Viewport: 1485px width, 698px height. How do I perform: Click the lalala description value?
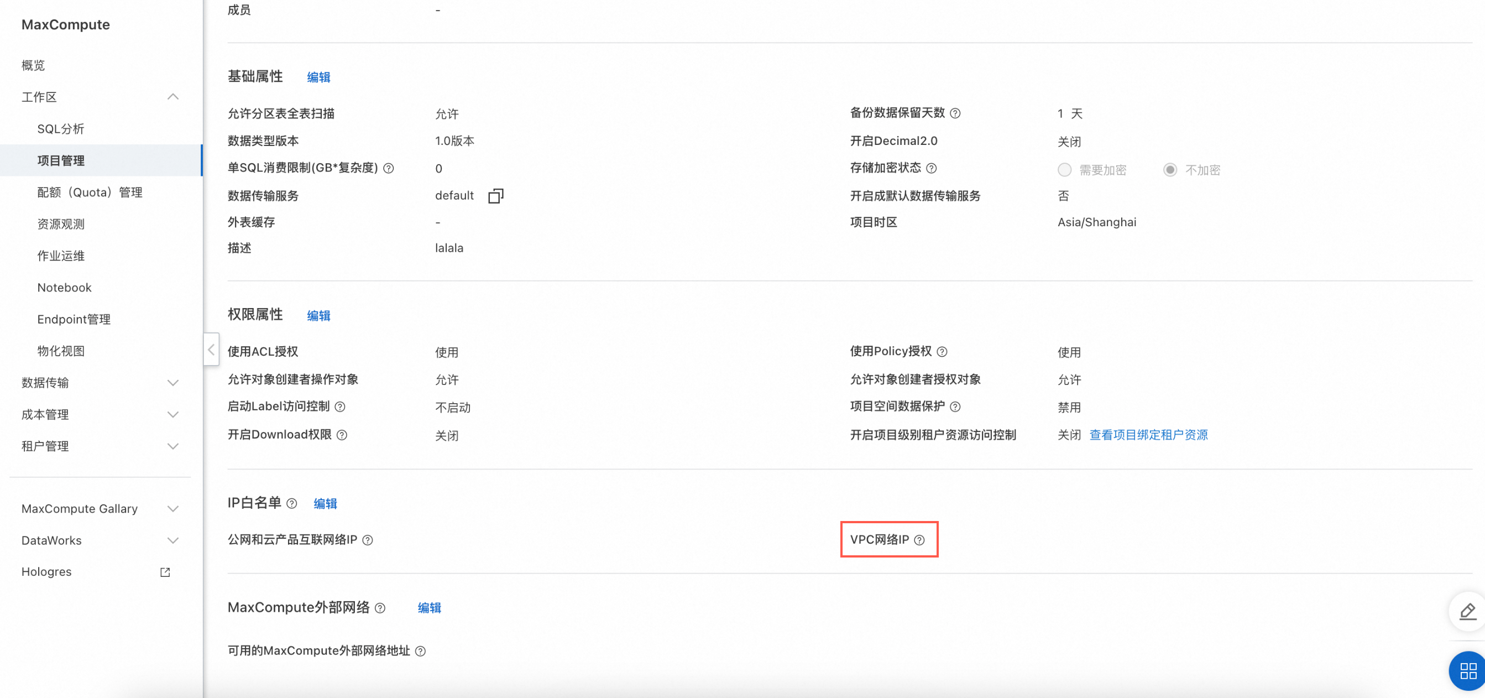pyautogui.click(x=449, y=248)
